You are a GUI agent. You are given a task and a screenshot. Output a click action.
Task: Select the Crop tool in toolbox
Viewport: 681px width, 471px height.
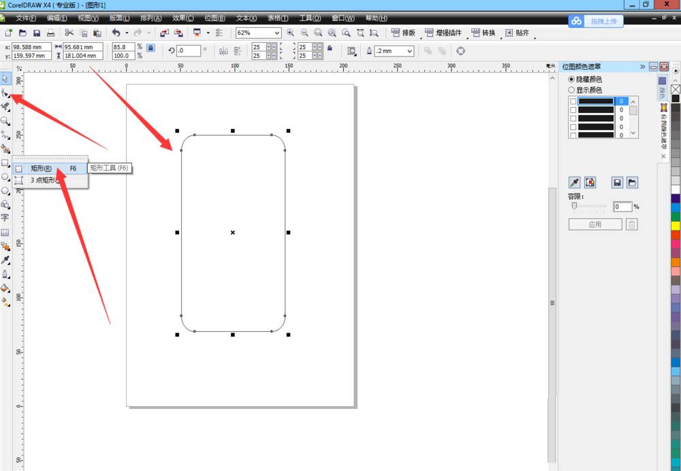[x=5, y=106]
